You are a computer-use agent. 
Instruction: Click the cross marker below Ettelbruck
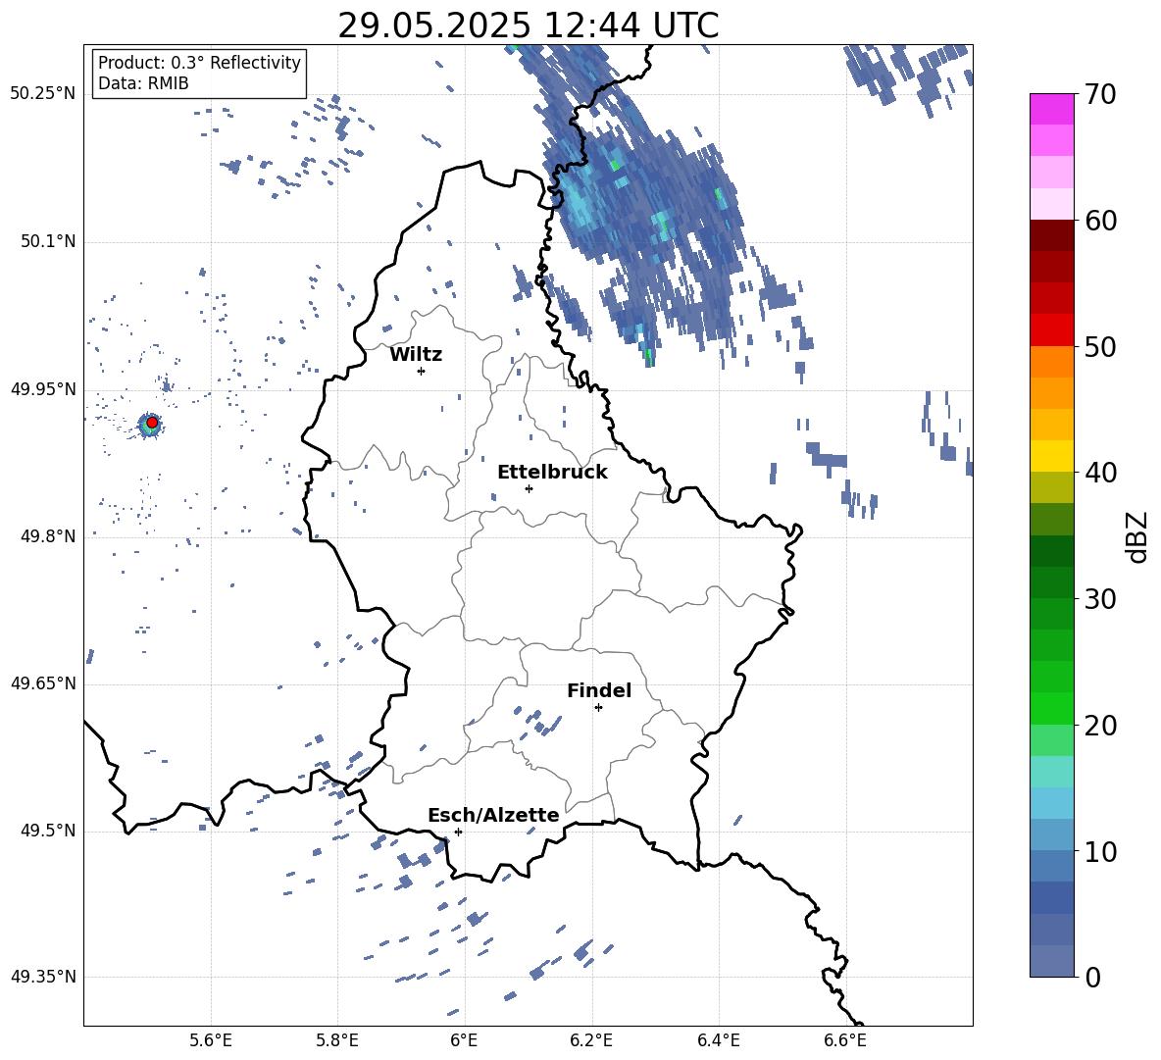529,488
